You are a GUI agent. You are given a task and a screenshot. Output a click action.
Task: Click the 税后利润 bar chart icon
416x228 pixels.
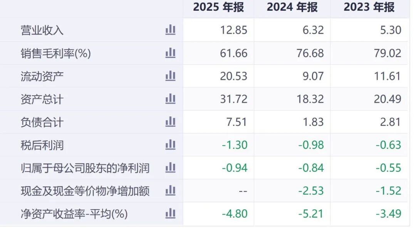170,145
